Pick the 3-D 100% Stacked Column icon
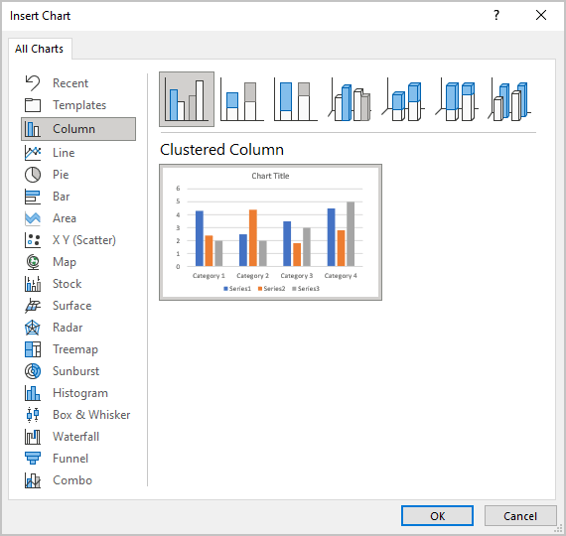Image resolution: width=566 pixels, height=536 pixels. tap(457, 100)
